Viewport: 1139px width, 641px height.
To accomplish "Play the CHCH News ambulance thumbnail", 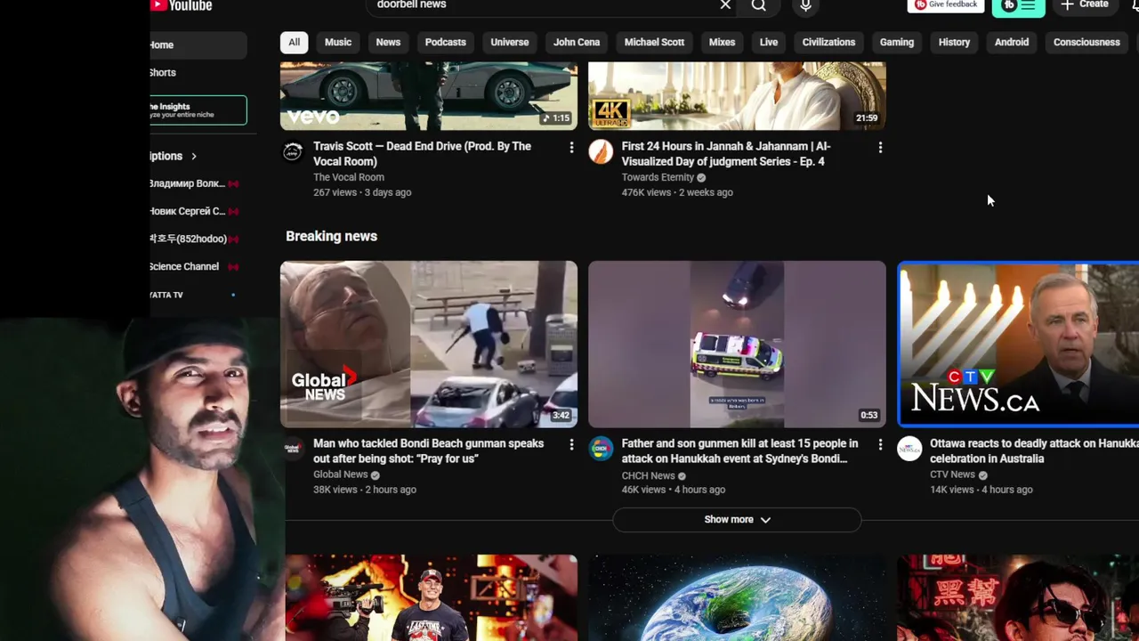I will [737, 345].
